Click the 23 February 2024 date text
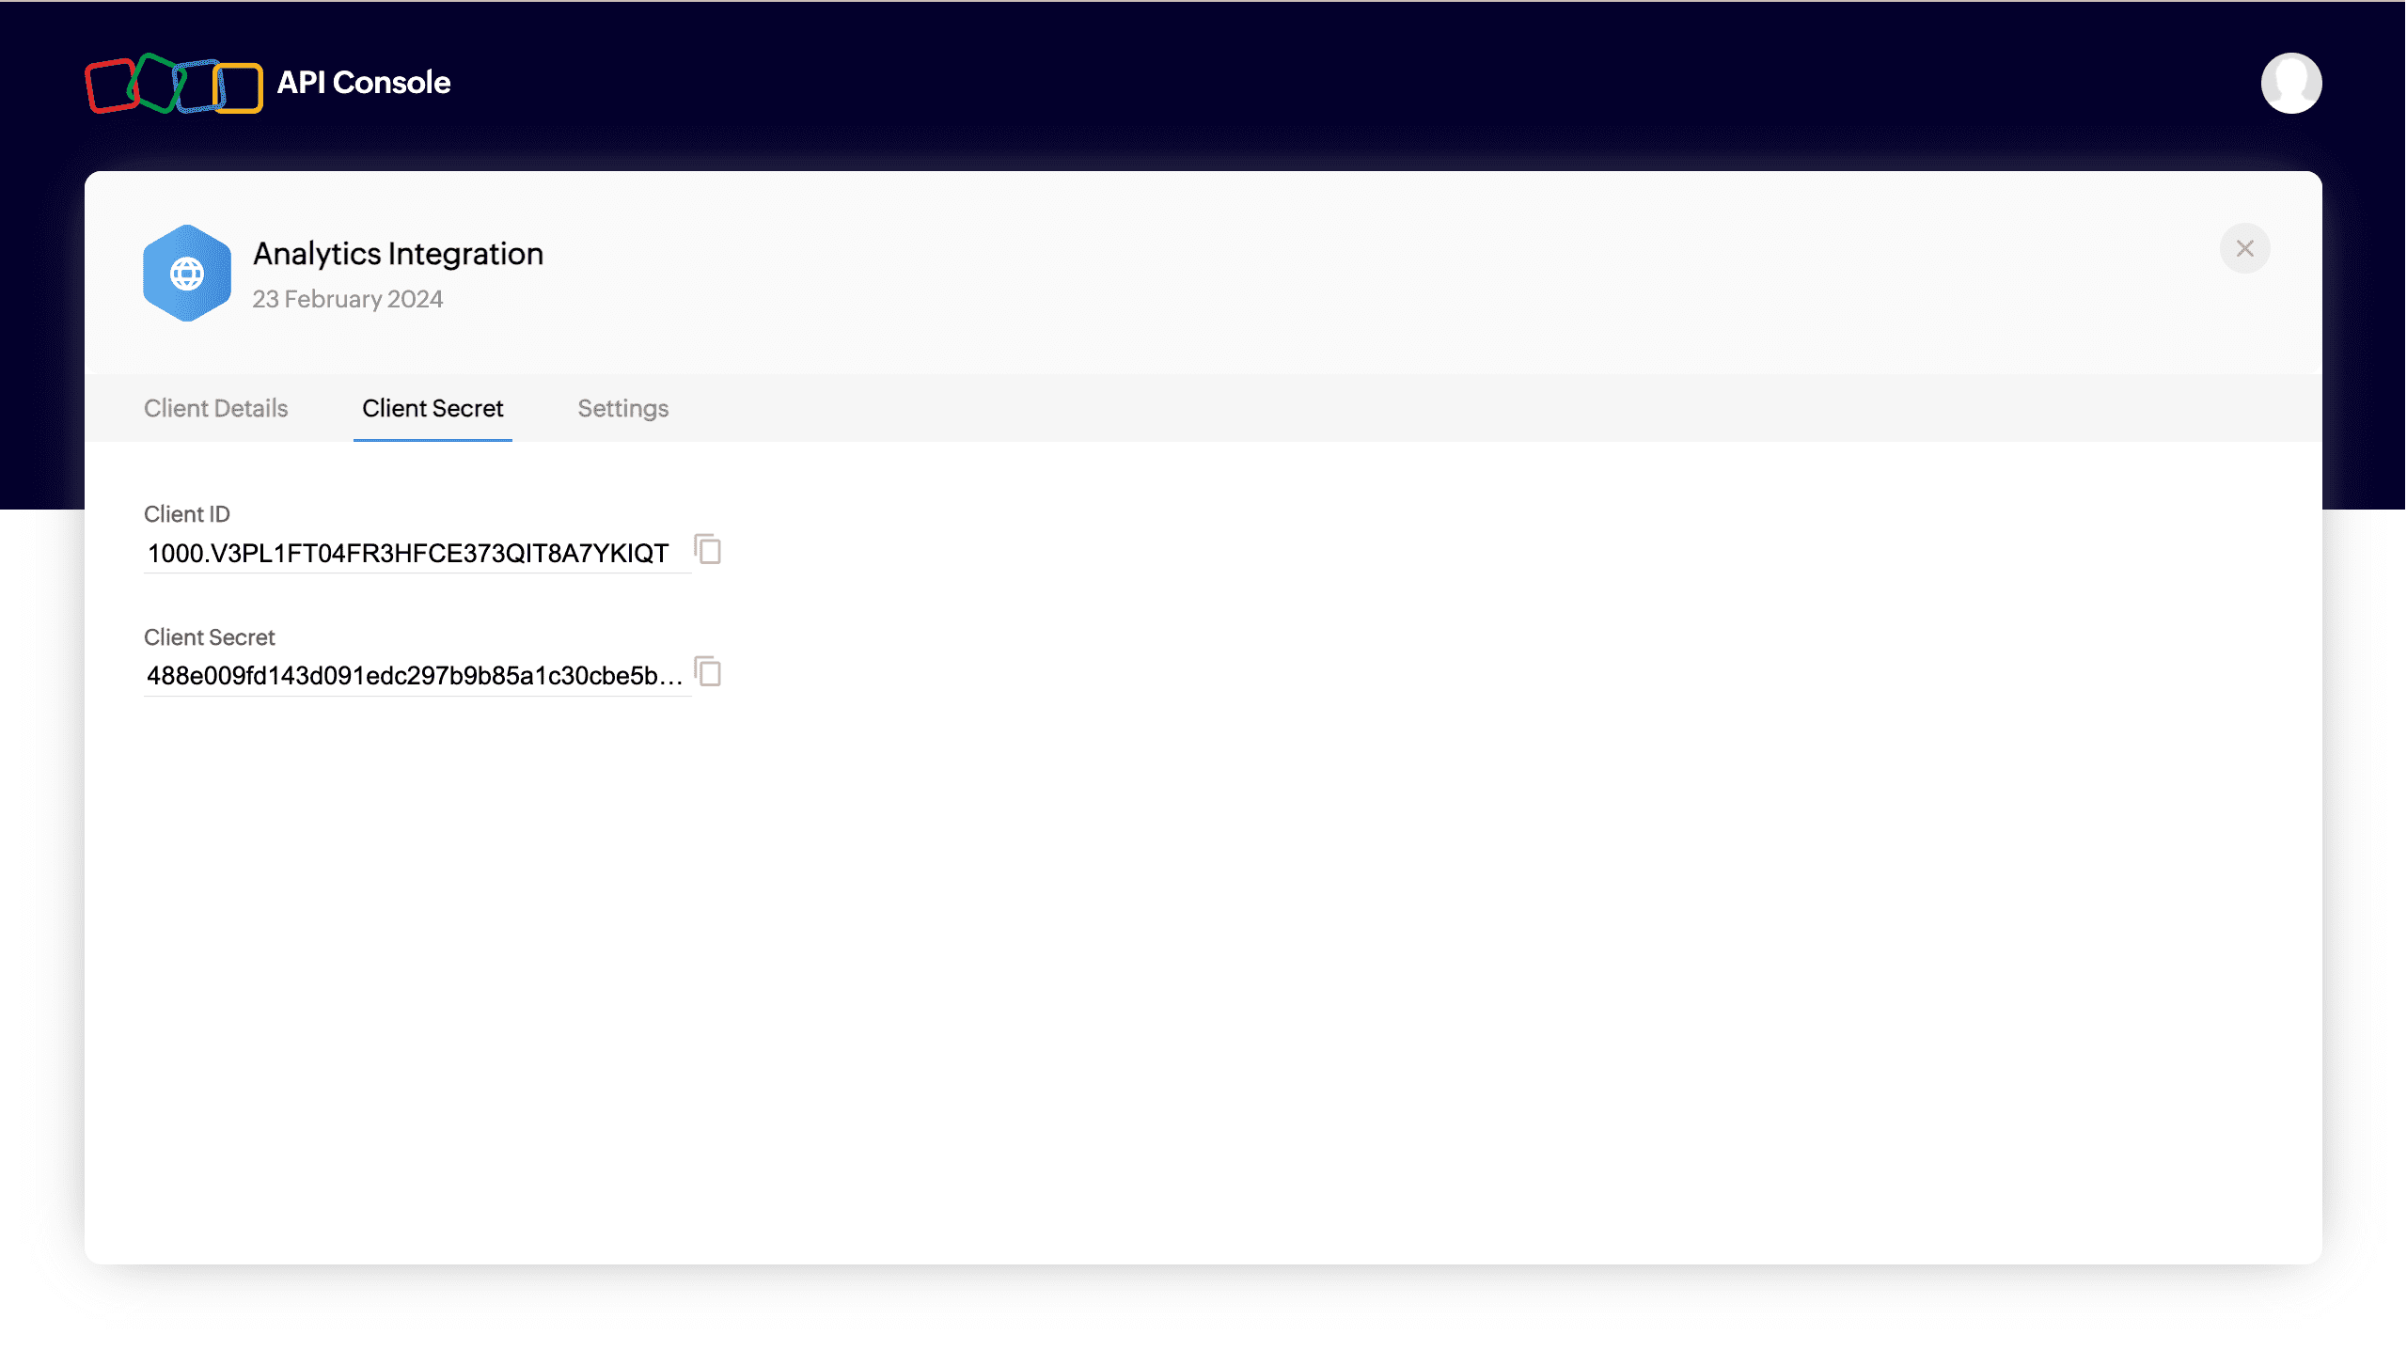Viewport: 2407px width, 1350px height. (x=347, y=299)
